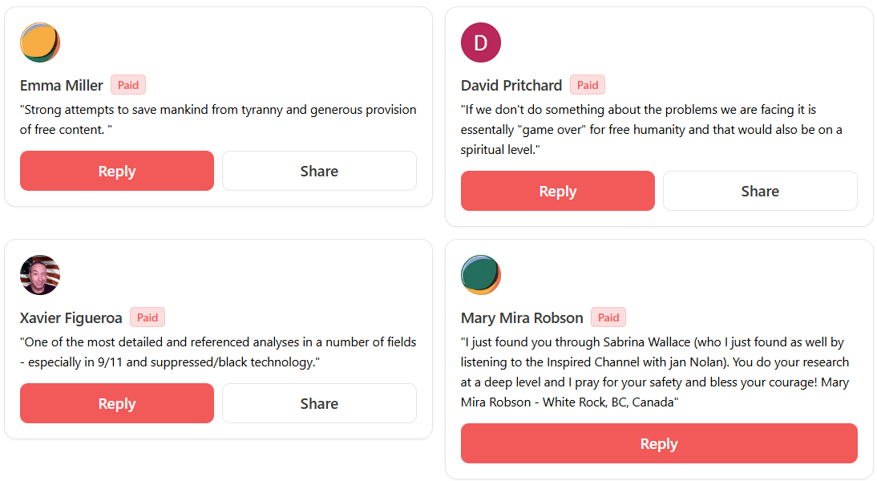The width and height of the screenshot is (877, 481).
Task: Click the Paid badge beside Xavier Figueroa
Action: (148, 317)
